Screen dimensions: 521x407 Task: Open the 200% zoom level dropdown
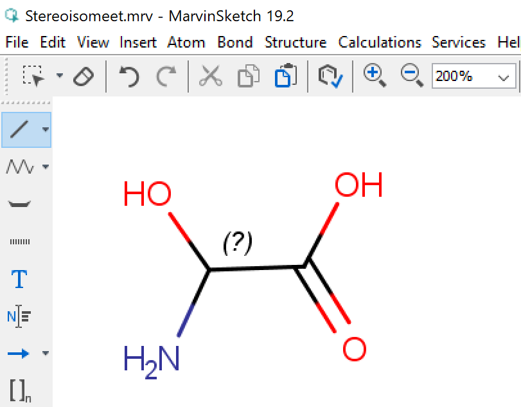pos(502,77)
